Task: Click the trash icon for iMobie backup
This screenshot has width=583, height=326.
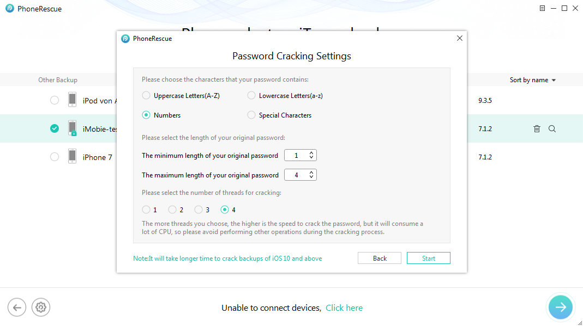Action: (x=537, y=129)
